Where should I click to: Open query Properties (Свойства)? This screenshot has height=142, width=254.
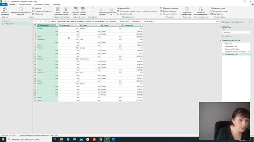[x=37, y=8]
